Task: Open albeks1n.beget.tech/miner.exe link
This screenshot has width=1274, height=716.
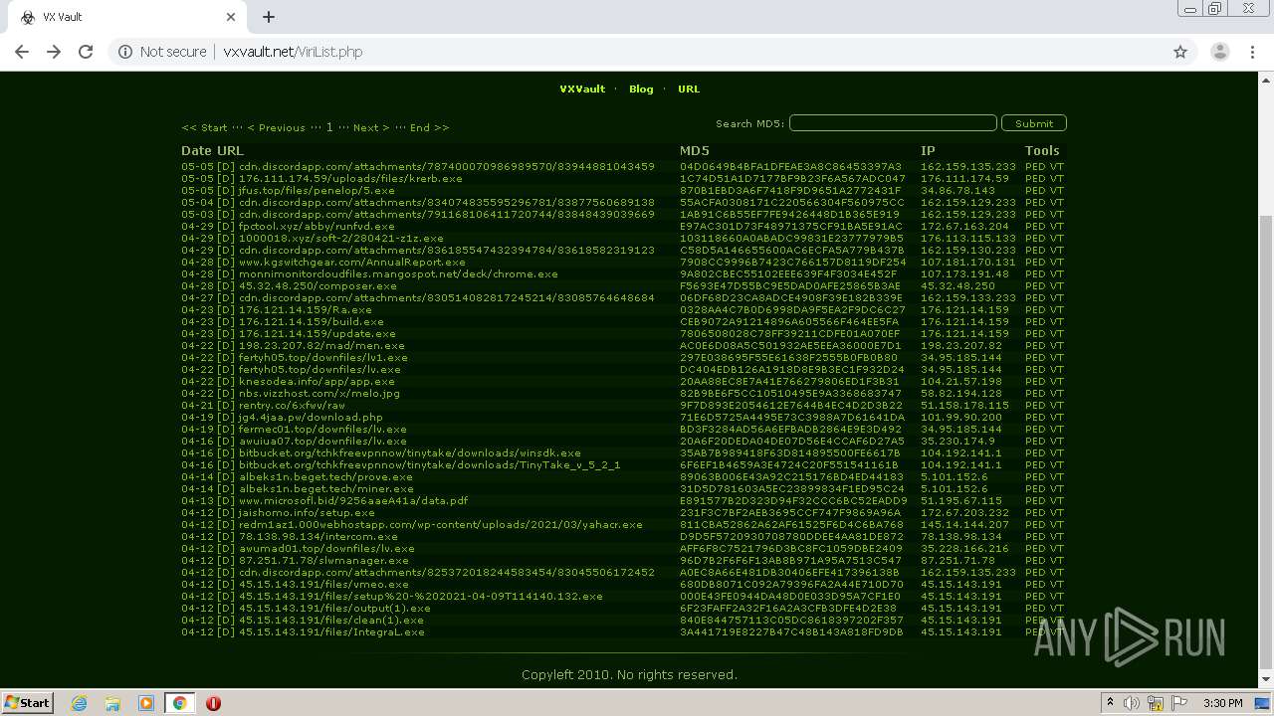Action: [325, 488]
